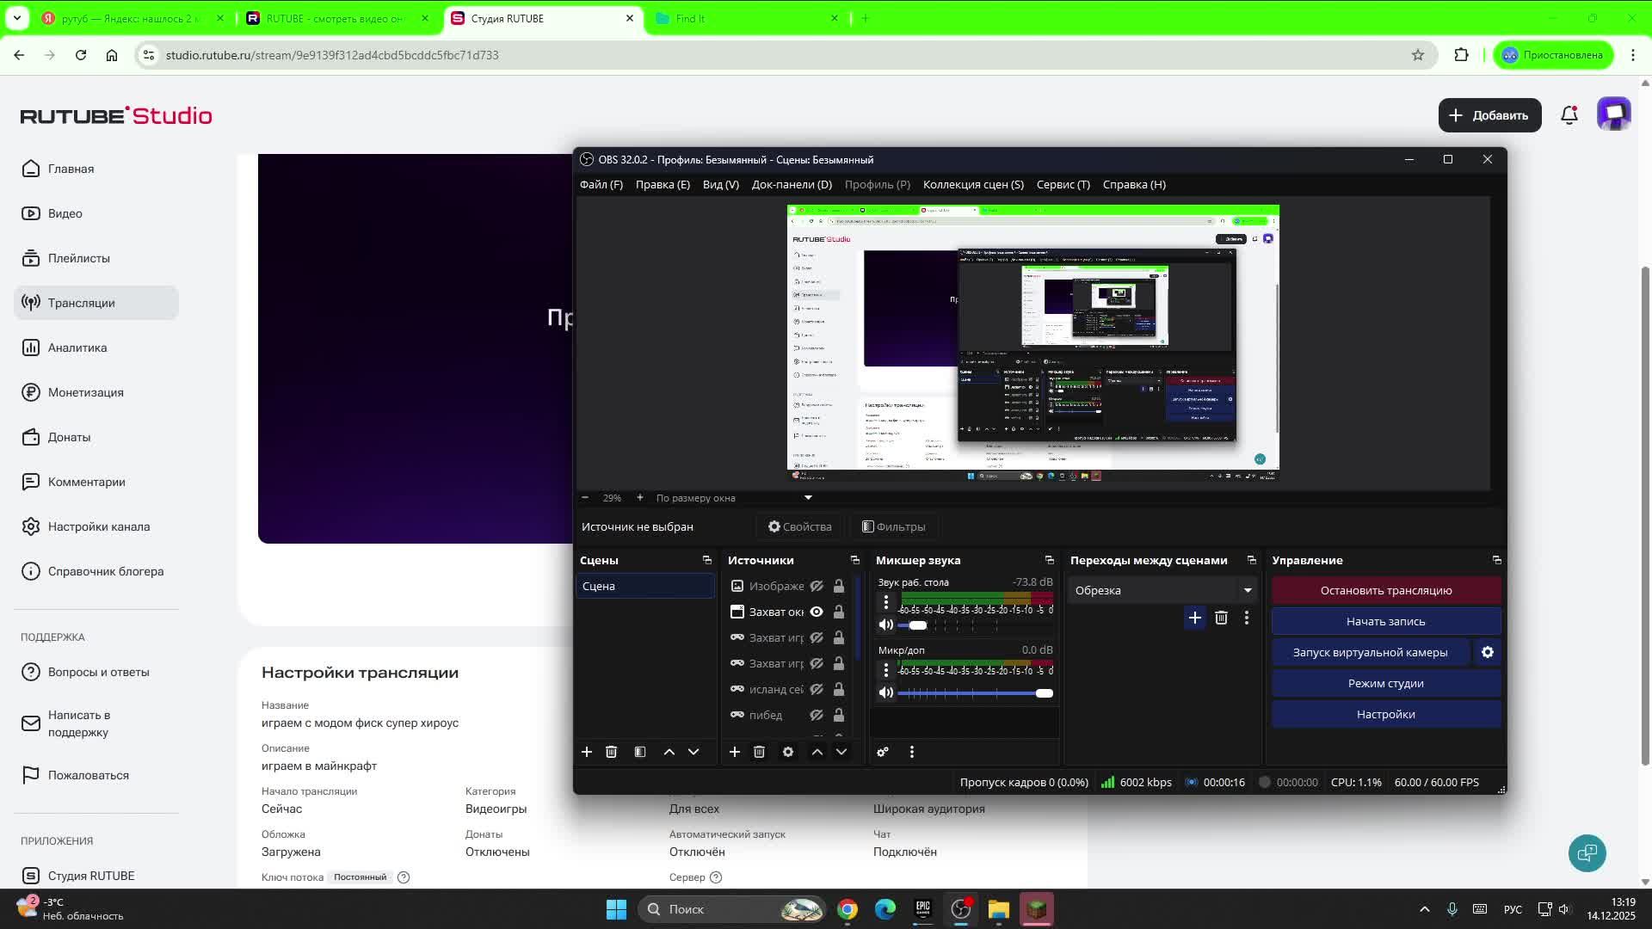
Task: Open advanced audio properties gears icon
Action: click(882, 752)
